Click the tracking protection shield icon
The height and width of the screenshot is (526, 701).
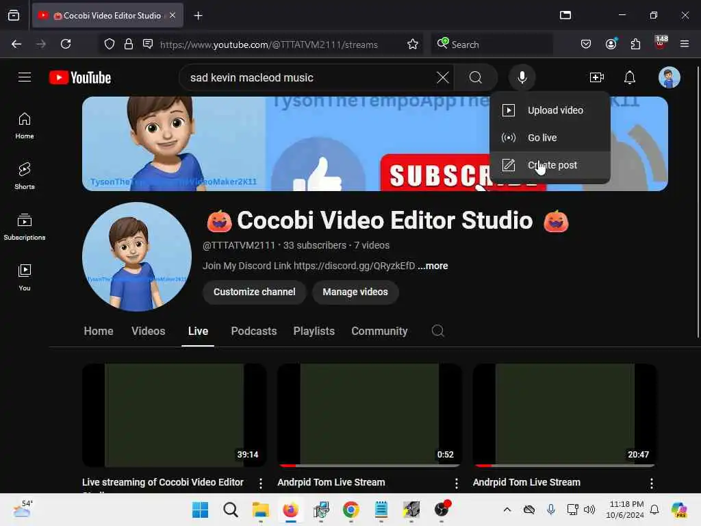(110, 44)
